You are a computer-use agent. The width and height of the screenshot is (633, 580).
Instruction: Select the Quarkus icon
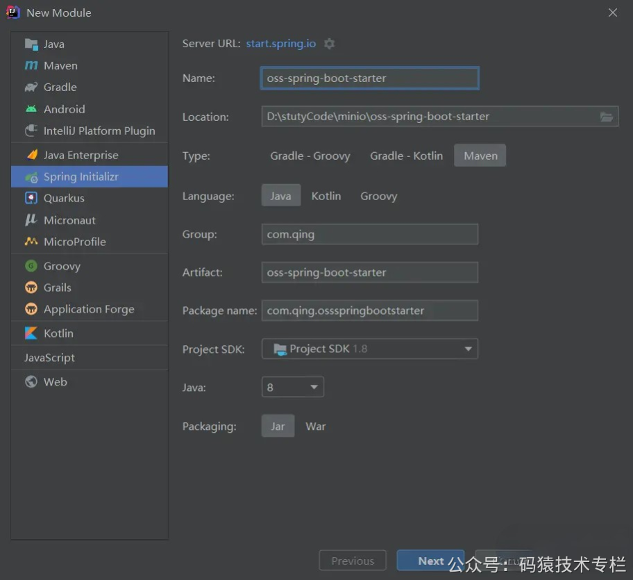pyautogui.click(x=31, y=198)
